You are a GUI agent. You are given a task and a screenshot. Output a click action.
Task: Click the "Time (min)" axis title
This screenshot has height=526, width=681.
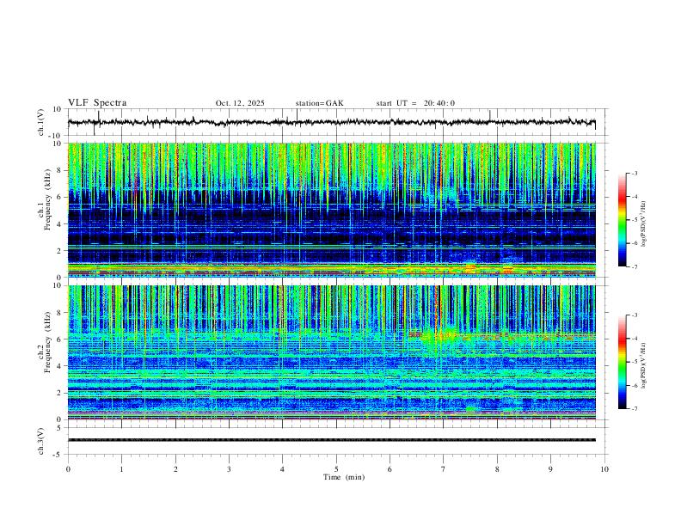click(x=344, y=477)
